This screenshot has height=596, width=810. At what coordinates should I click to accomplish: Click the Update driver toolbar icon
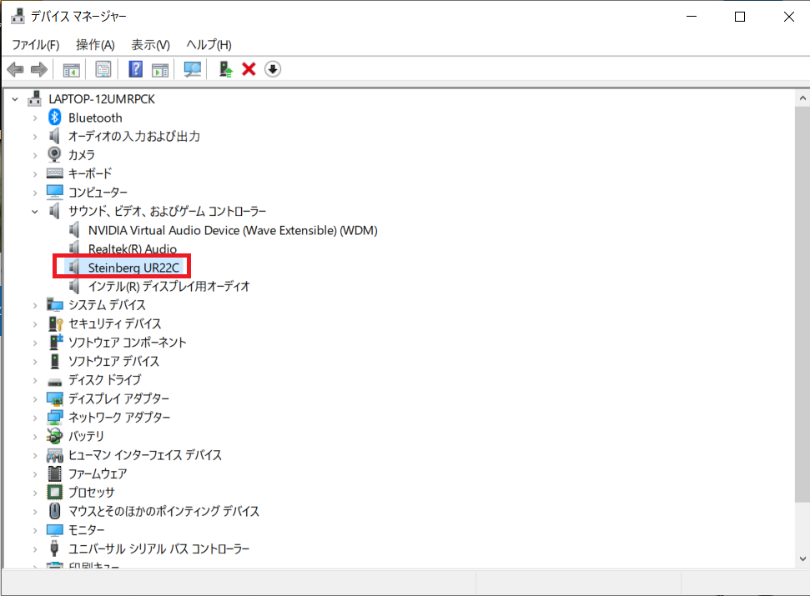tap(225, 69)
